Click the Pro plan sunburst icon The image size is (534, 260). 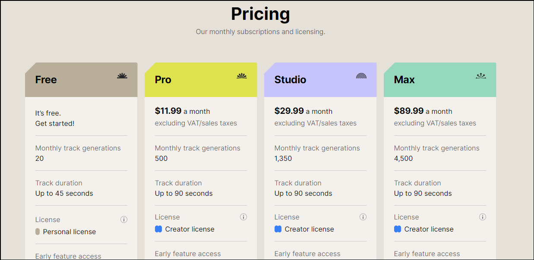[242, 76]
